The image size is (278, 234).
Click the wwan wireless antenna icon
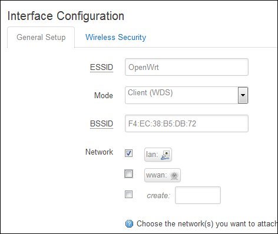click(174, 175)
